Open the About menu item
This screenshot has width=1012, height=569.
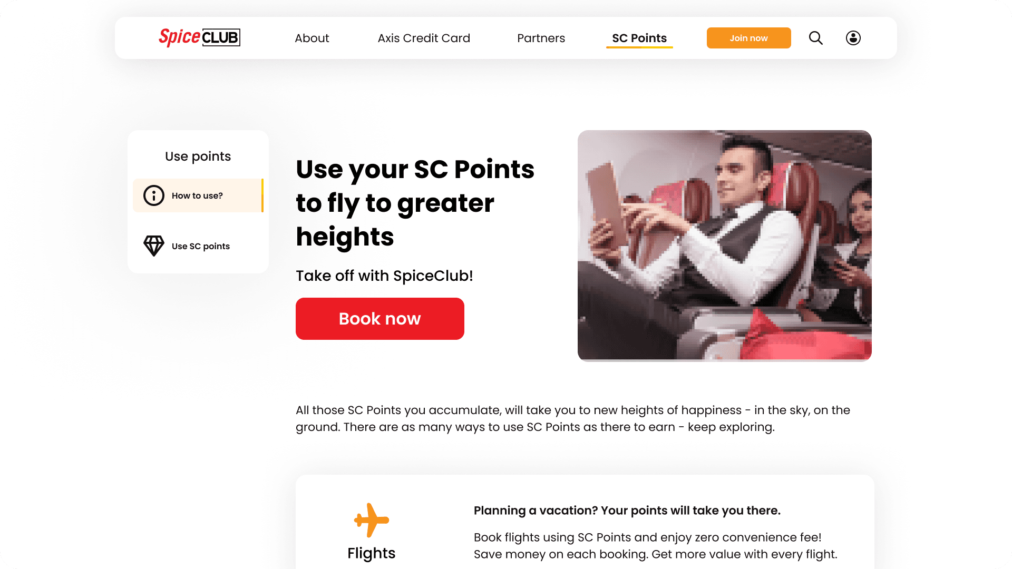[x=312, y=38]
